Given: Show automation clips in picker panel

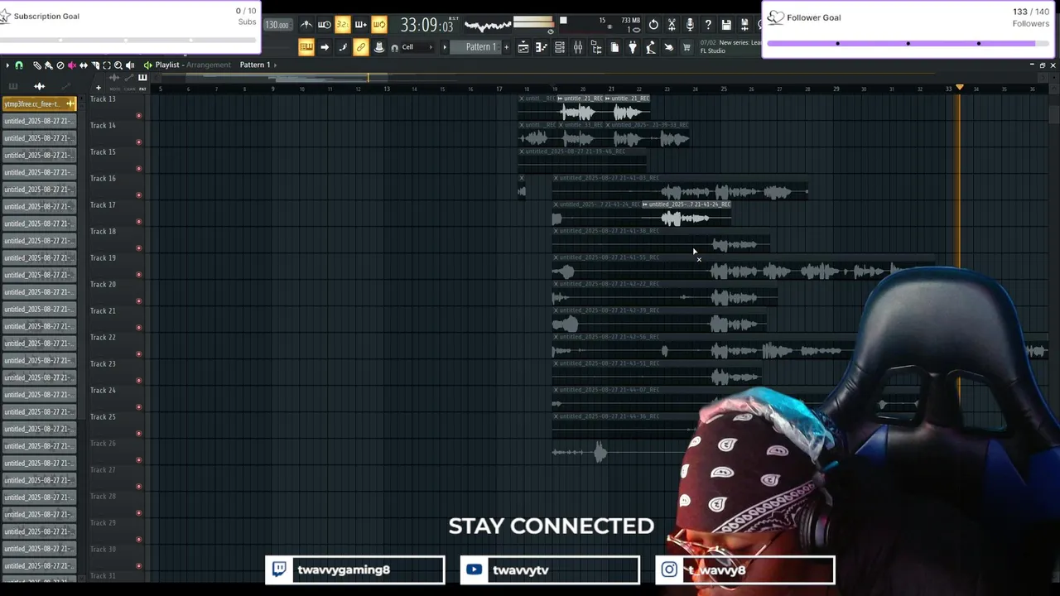Looking at the screenshot, I should pos(66,86).
